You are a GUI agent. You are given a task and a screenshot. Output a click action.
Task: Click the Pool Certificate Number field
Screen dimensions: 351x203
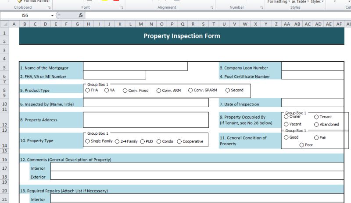click(x=312, y=75)
